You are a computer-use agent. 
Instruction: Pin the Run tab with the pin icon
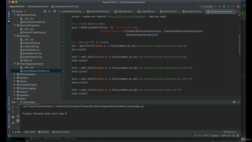pos(13,123)
